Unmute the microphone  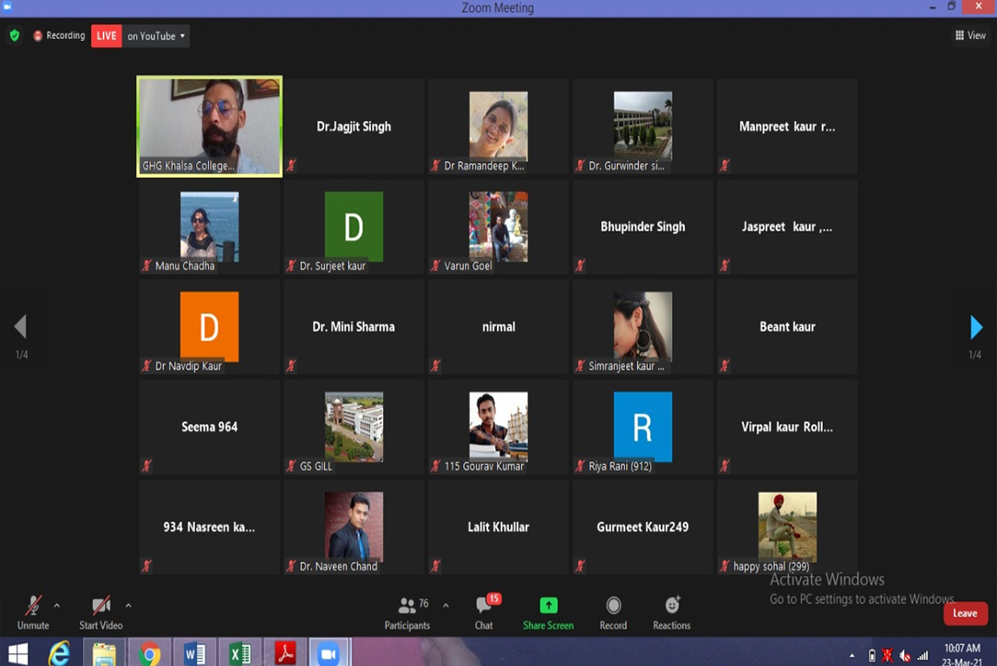point(33,612)
